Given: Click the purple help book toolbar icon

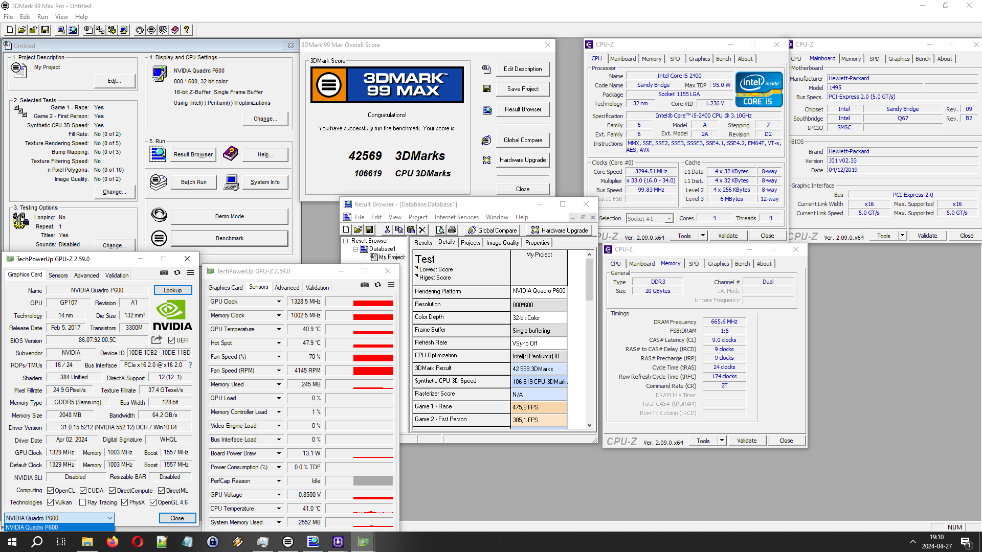Looking at the screenshot, I should (x=175, y=30).
